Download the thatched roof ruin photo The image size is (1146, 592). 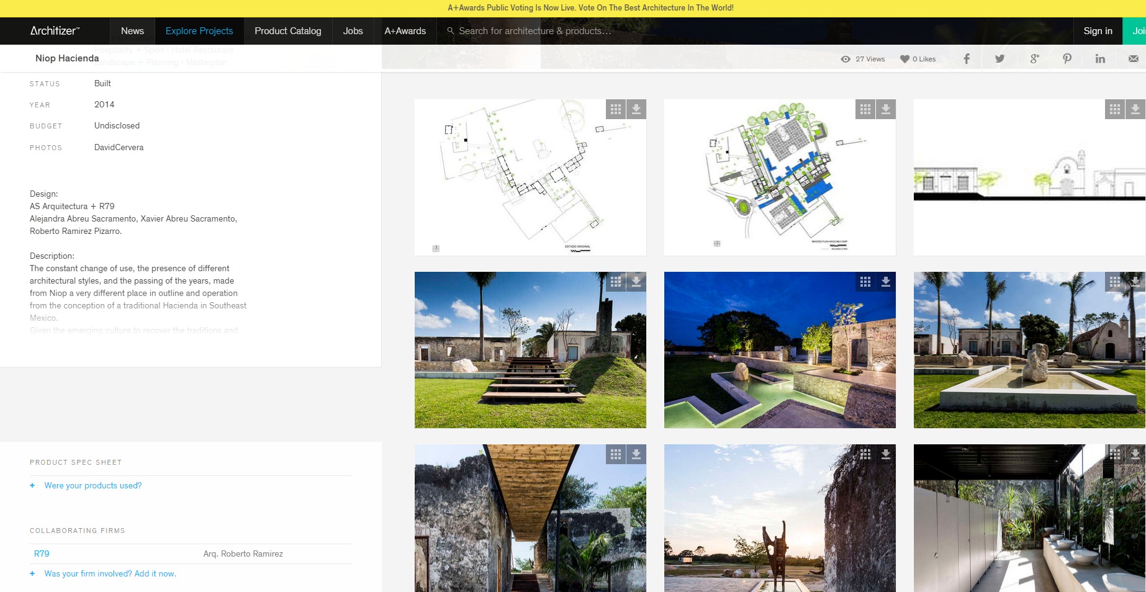click(636, 454)
